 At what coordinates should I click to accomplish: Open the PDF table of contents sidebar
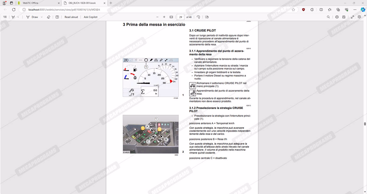[5, 17]
